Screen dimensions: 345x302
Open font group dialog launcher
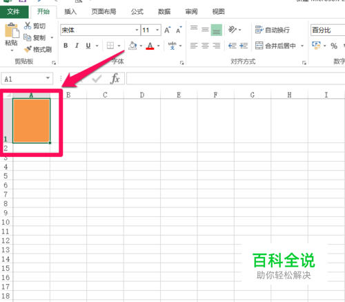[181, 63]
